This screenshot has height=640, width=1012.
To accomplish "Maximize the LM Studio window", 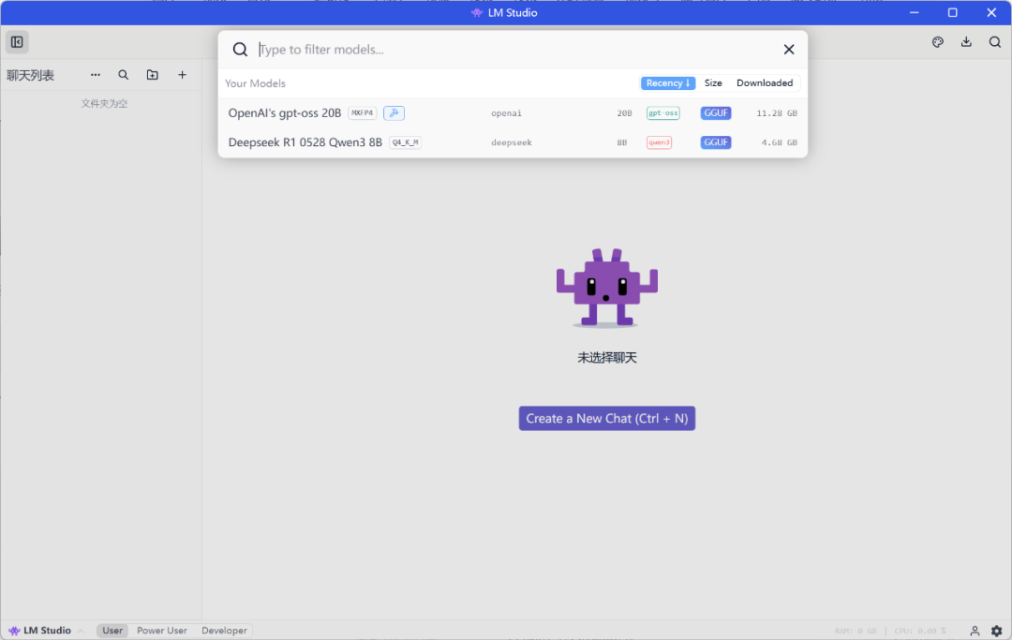I will (953, 12).
